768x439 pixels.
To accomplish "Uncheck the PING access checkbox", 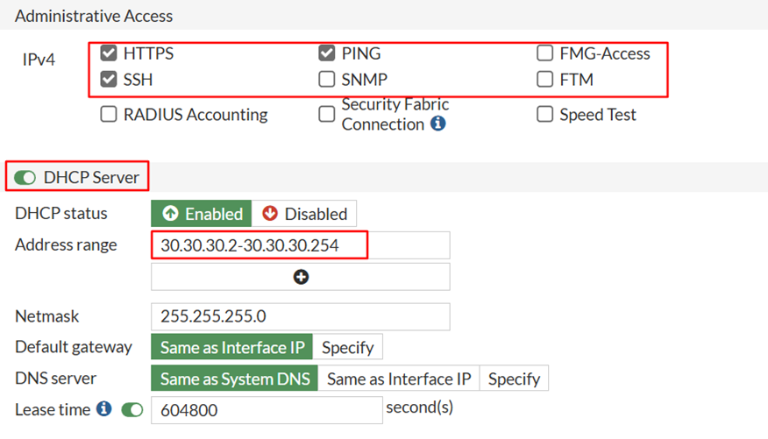I will (x=327, y=53).
